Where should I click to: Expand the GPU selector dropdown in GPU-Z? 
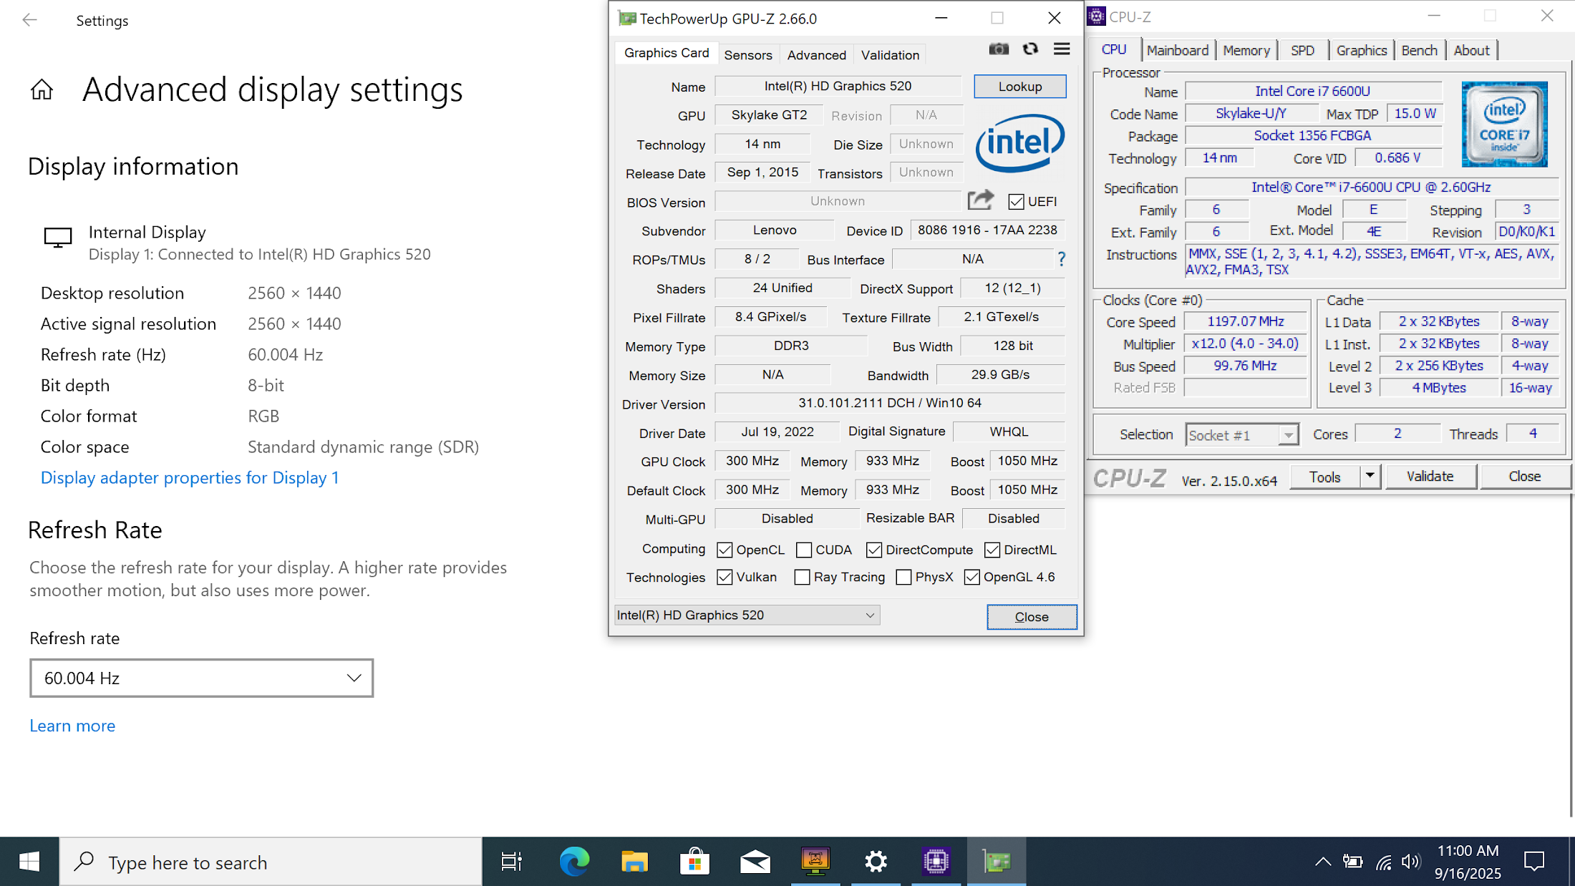747,615
